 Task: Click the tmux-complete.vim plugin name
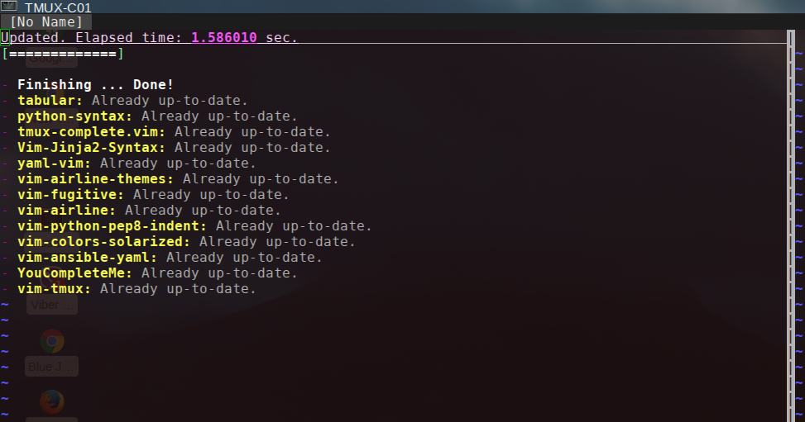[91, 132]
